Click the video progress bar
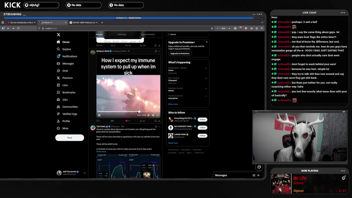Image resolution: width=352 pixels, height=198 pixels. pos(128,112)
